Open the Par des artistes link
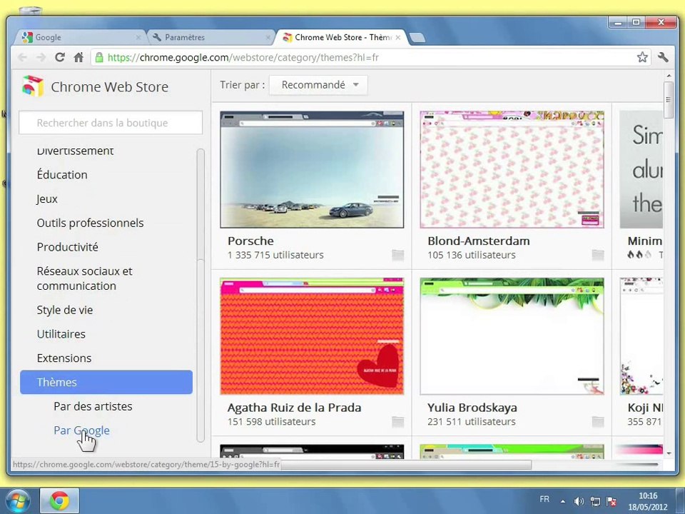 point(93,406)
